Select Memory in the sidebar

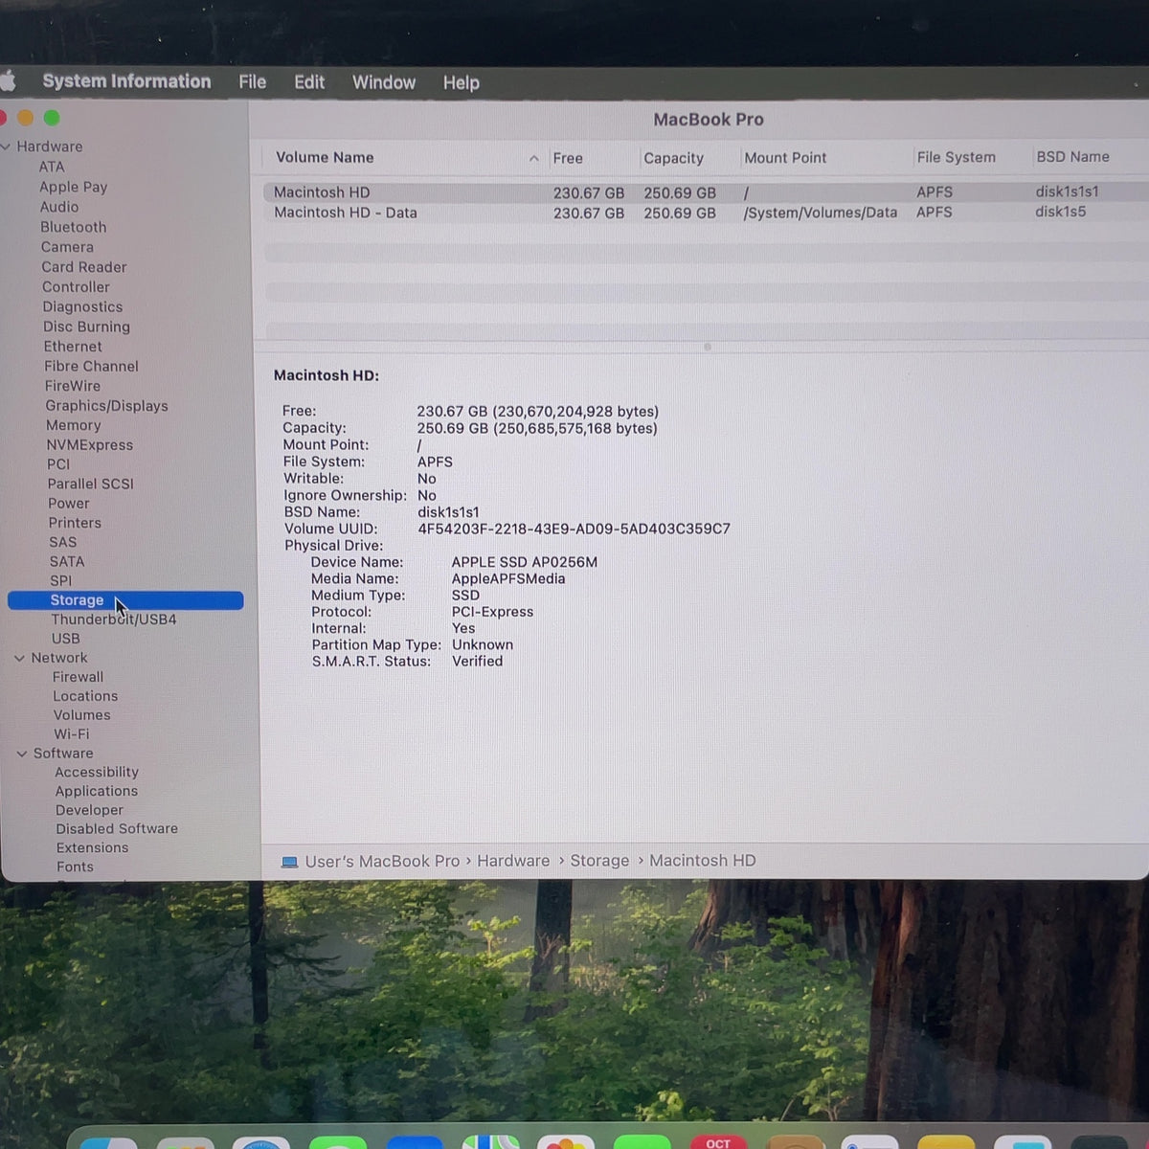[73, 425]
